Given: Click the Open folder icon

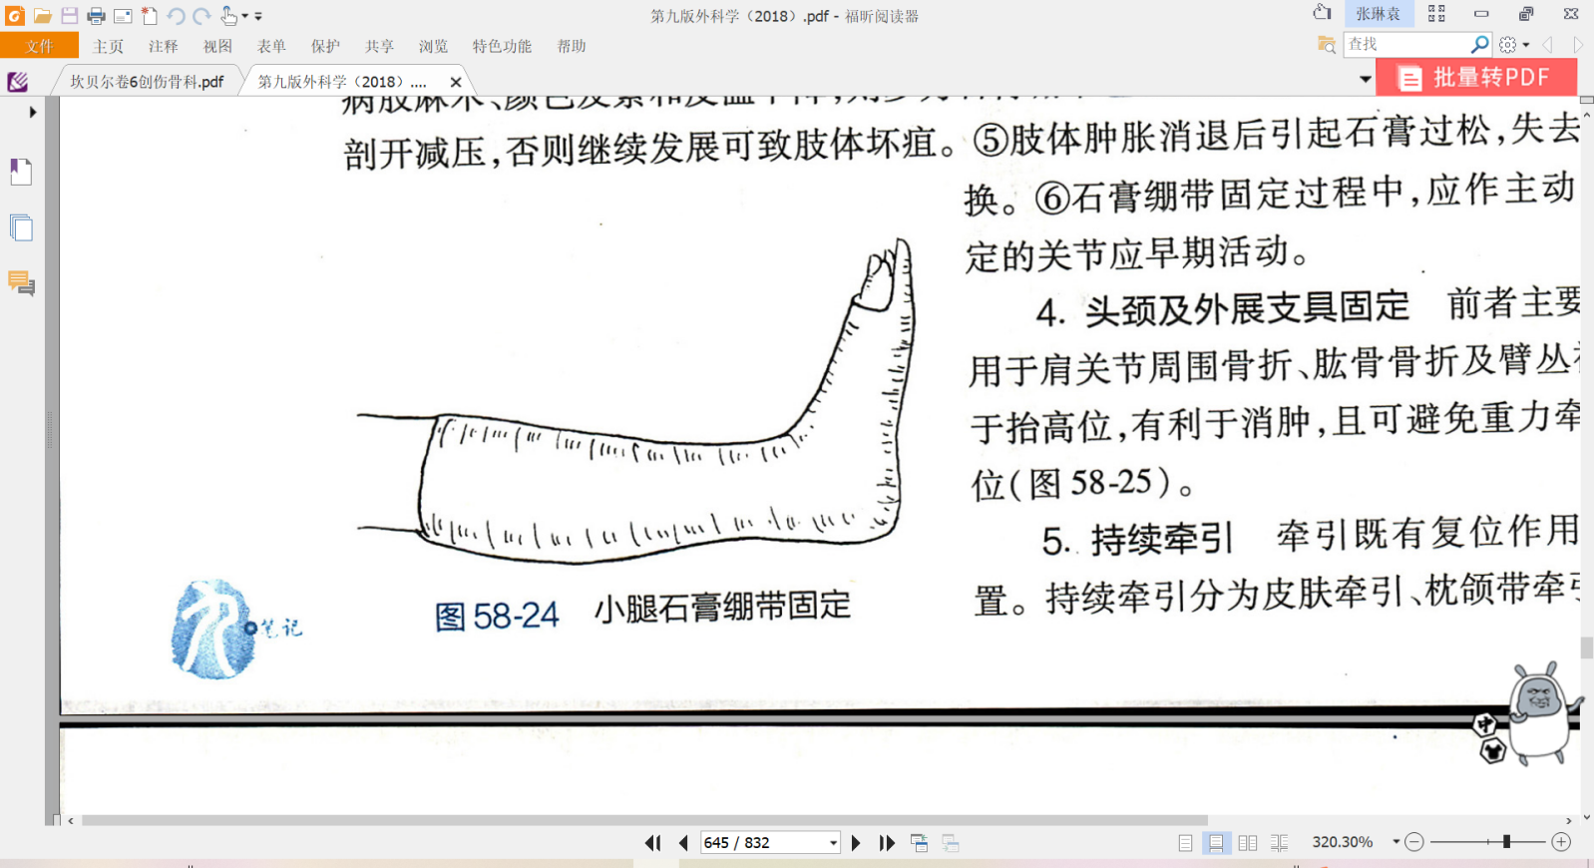Looking at the screenshot, I should pyautogui.click(x=42, y=16).
